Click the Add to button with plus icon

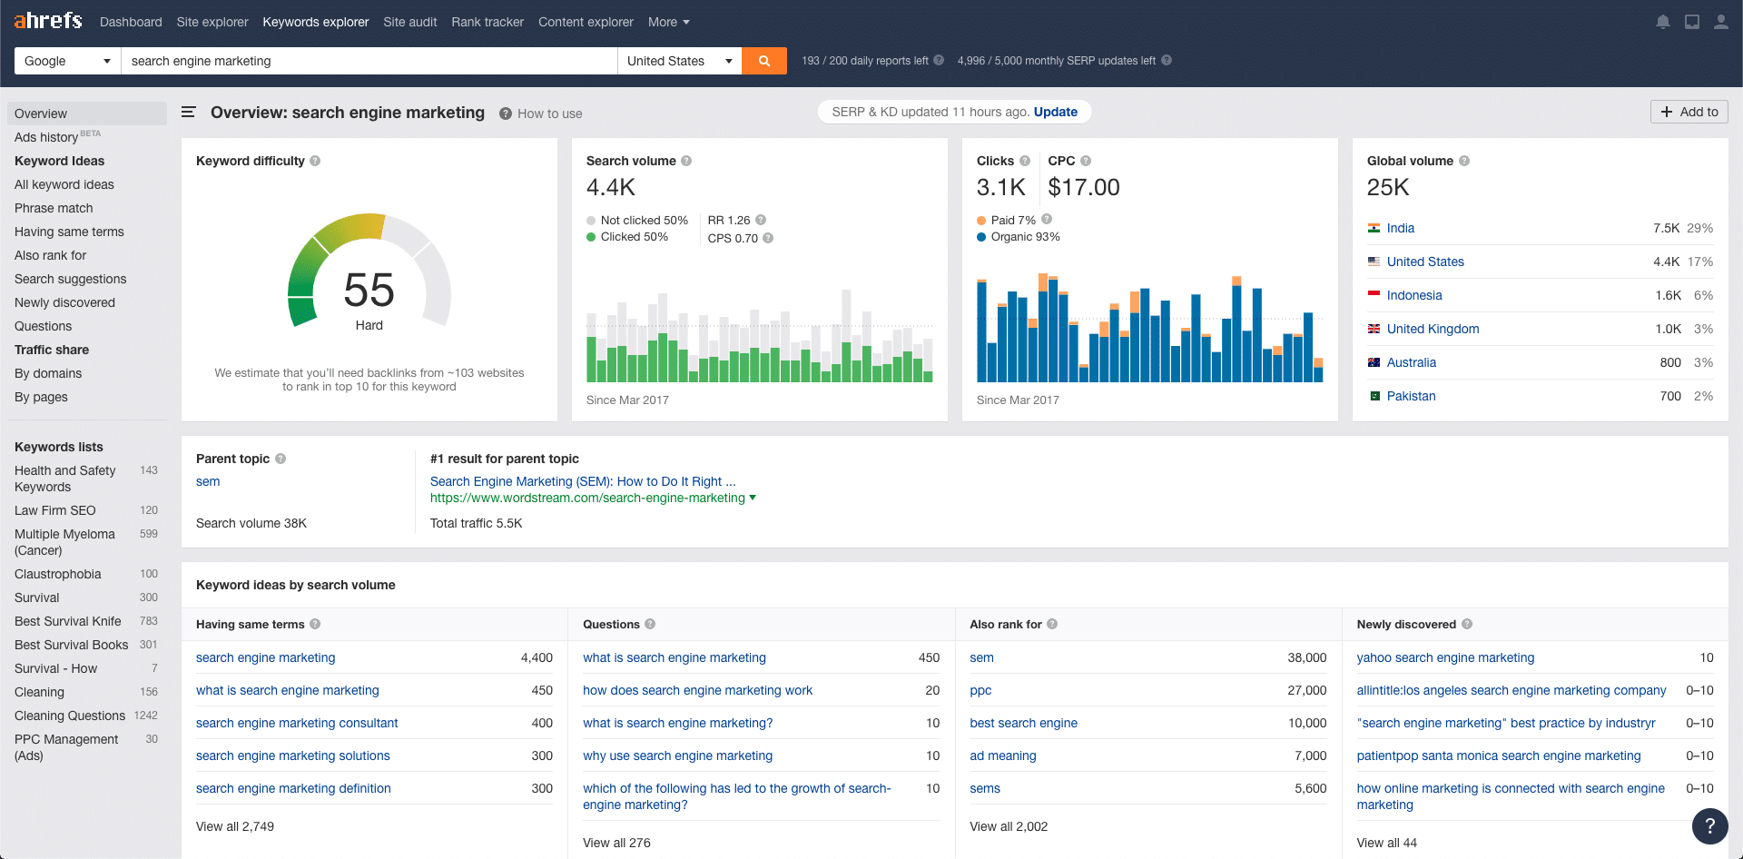pos(1689,112)
